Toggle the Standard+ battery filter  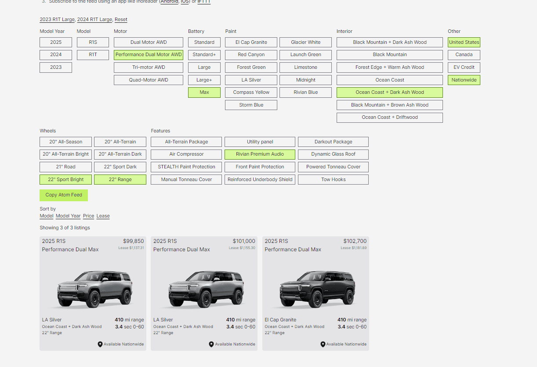[204, 55]
